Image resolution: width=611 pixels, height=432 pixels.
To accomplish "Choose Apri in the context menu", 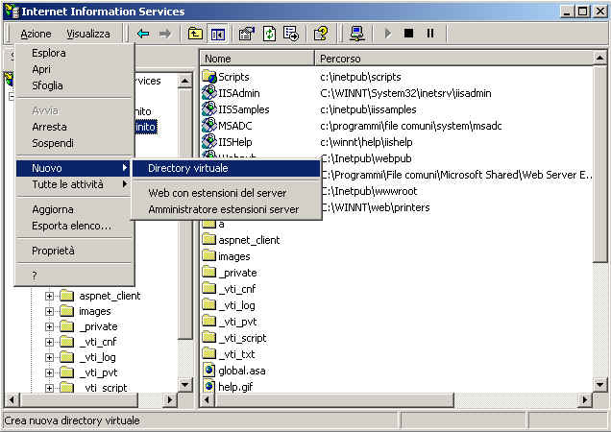I will 73,69.
